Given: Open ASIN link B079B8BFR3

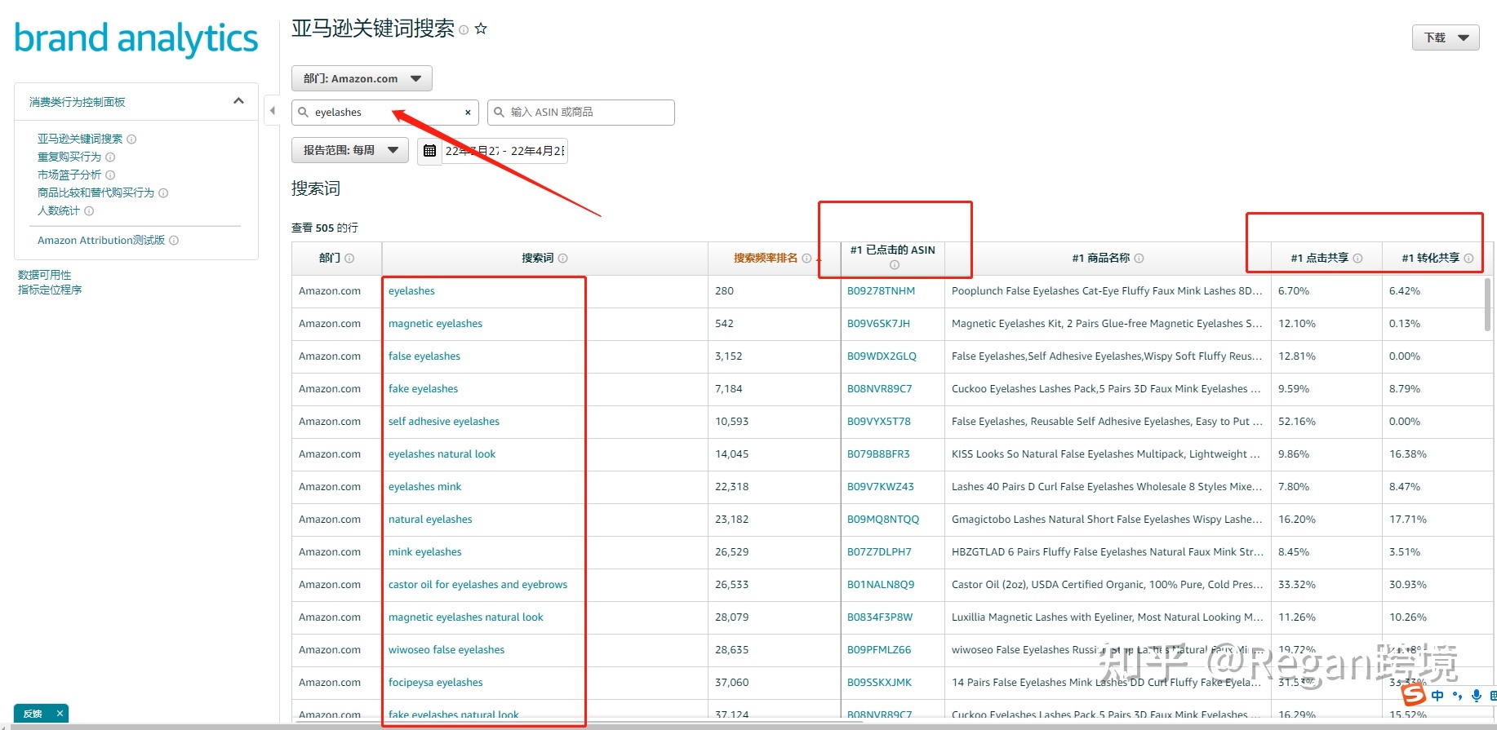Looking at the screenshot, I should 878,454.
